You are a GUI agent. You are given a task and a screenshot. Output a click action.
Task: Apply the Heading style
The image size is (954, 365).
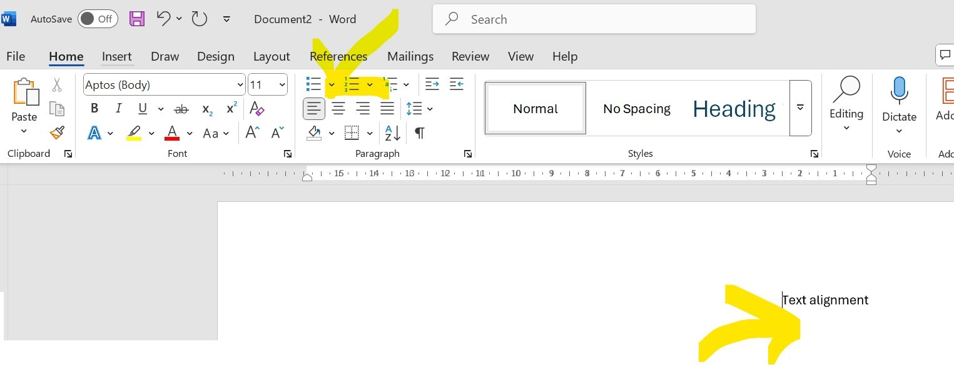[734, 108]
